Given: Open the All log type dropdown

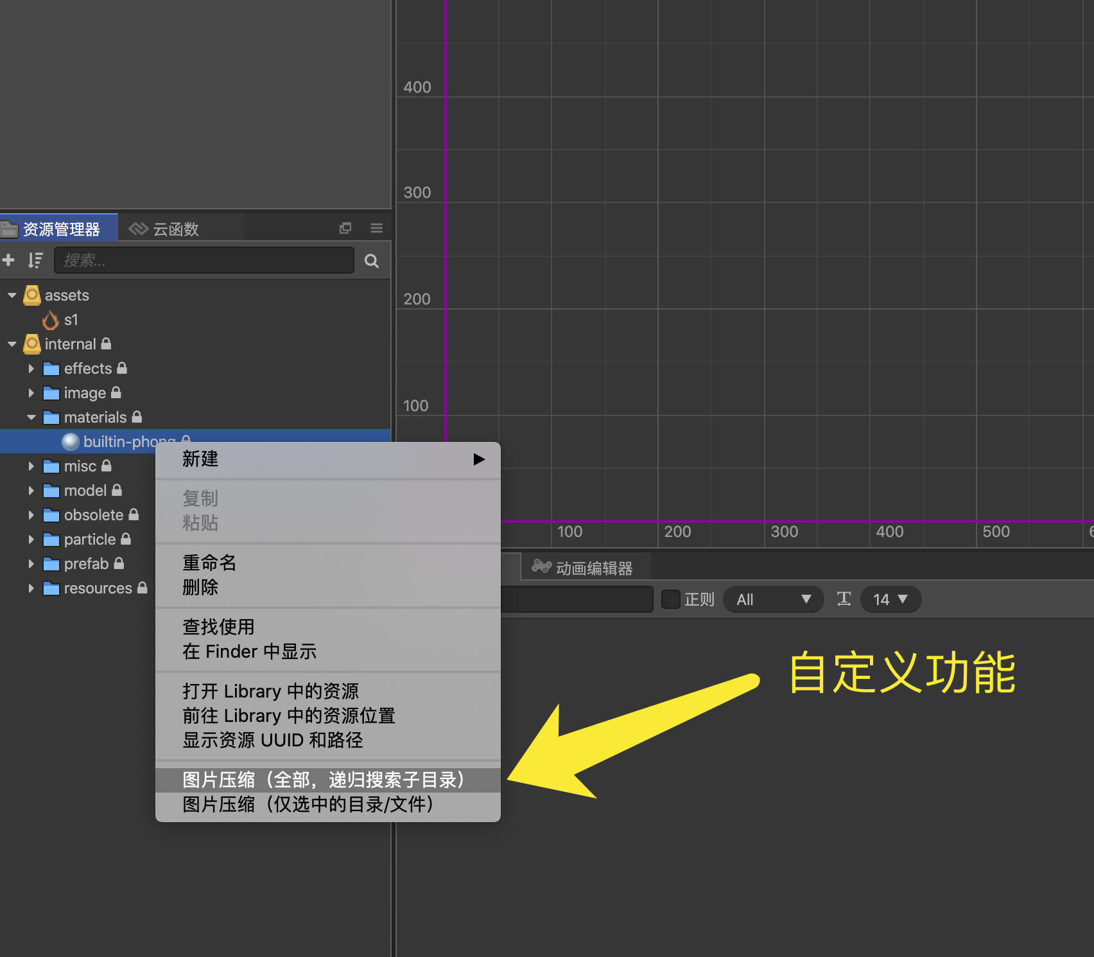Looking at the screenshot, I should (774, 599).
